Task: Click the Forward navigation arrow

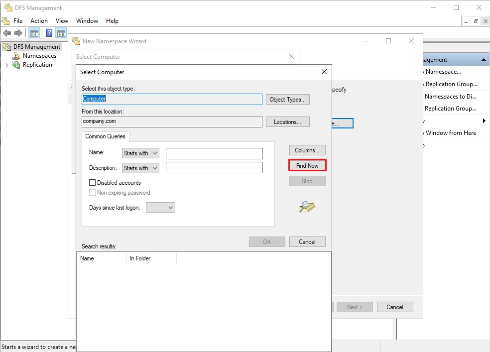Action: click(x=19, y=33)
